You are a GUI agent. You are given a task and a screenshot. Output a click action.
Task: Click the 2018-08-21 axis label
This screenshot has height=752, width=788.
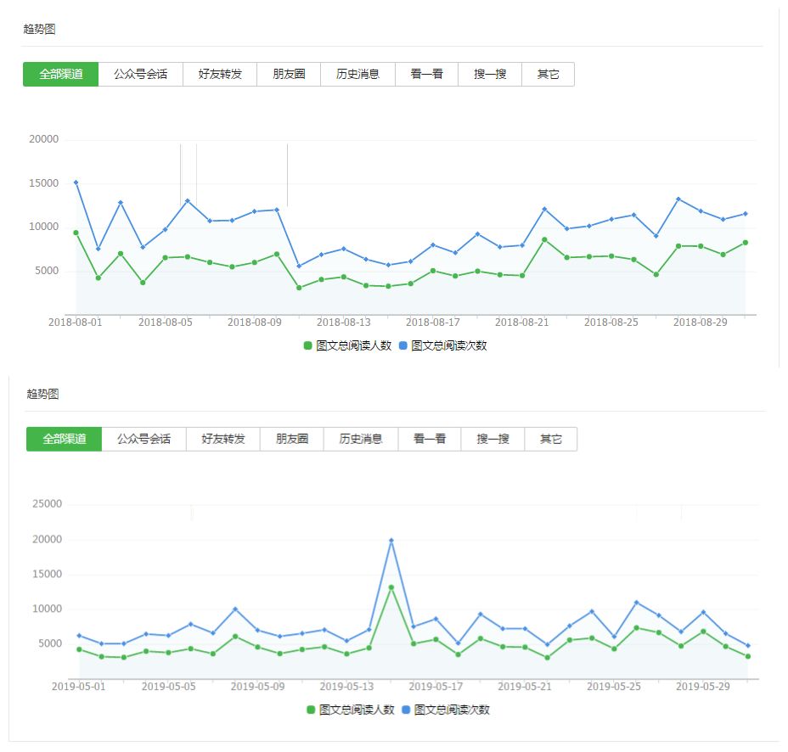point(522,323)
